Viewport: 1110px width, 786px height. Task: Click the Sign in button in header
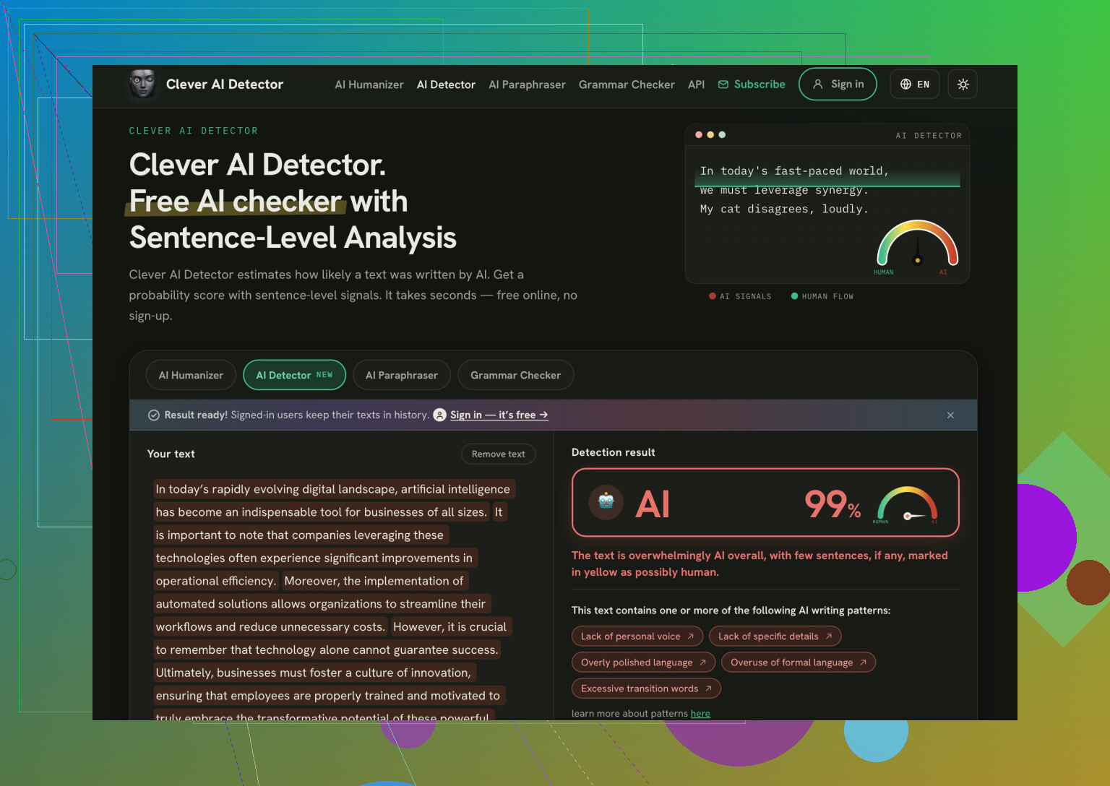tap(838, 85)
